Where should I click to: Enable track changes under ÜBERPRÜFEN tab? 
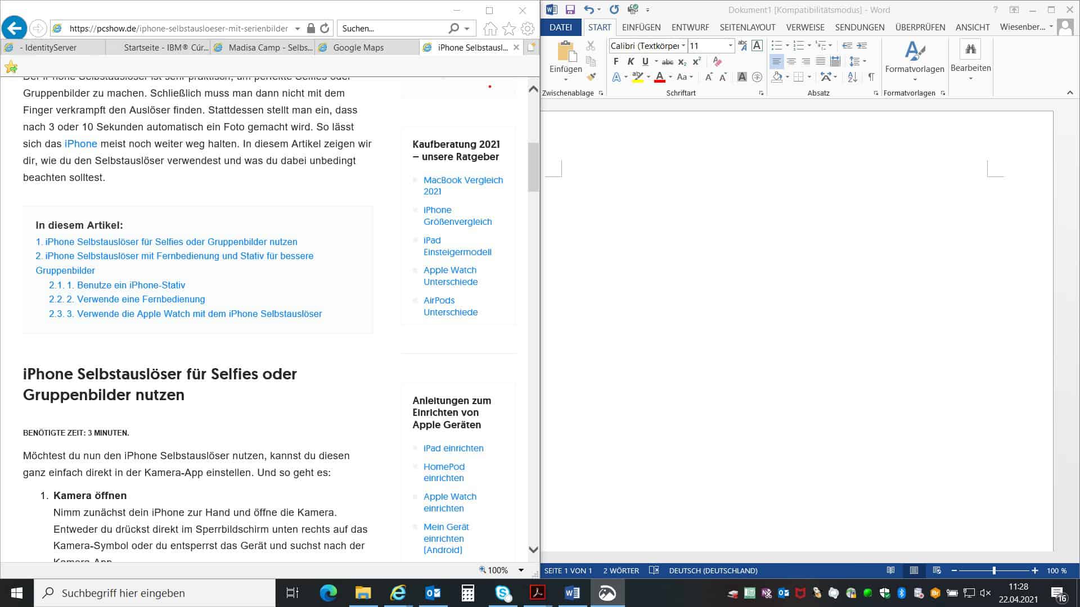pyautogui.click(x=920, y=28)
